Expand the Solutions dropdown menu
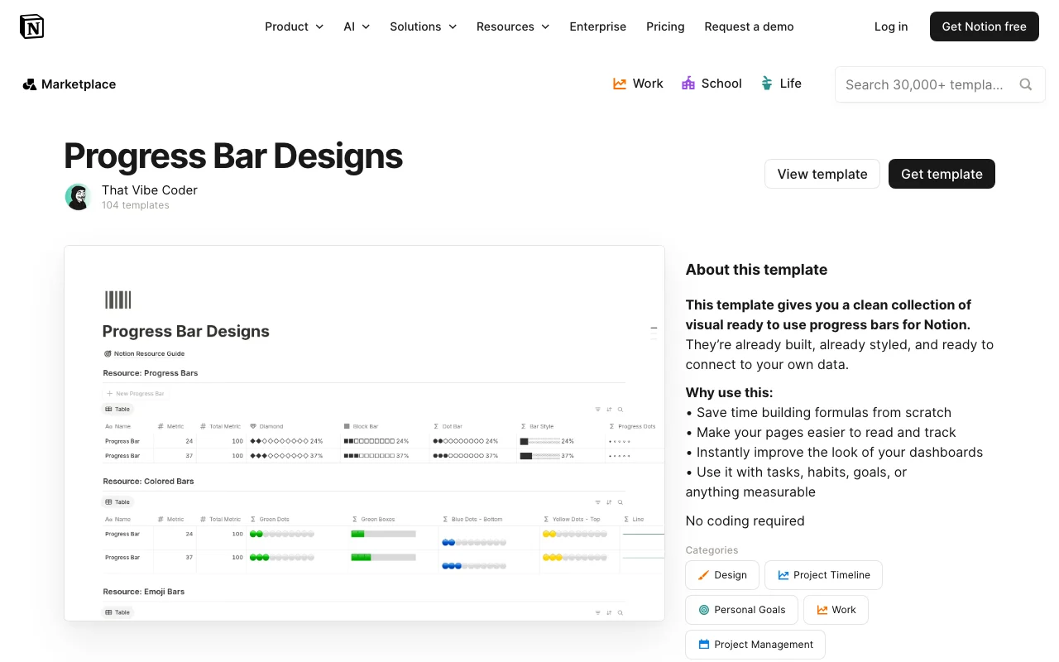 tap(424, 26)
